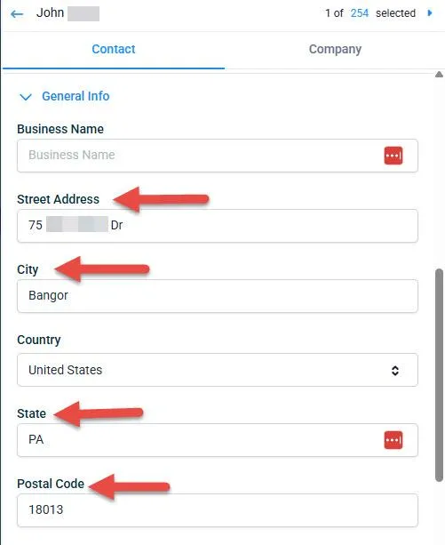The image size is (445, 545).
Task: Open the 254 selected contacts link
Action: [359, 13]
